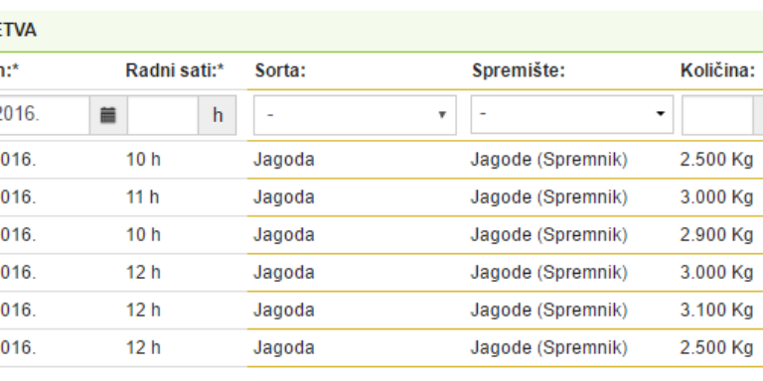Screen dimensions: 763x381
Task: Click the date input field ending in 2016.
Action: point(45,115)
